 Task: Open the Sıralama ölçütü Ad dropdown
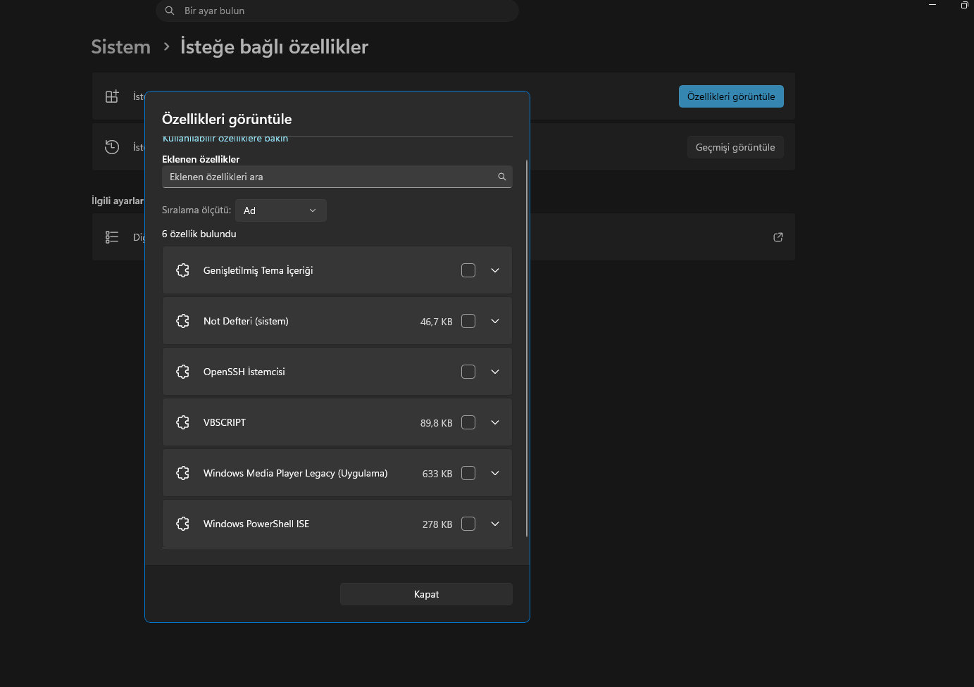tap(280, 210)
